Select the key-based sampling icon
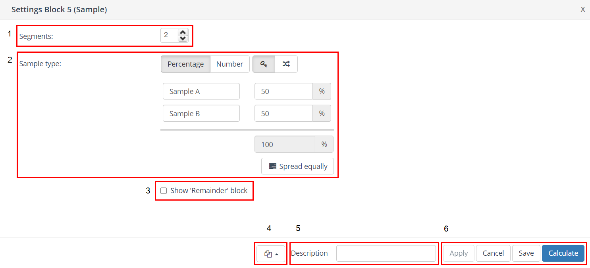 point(264,64)
